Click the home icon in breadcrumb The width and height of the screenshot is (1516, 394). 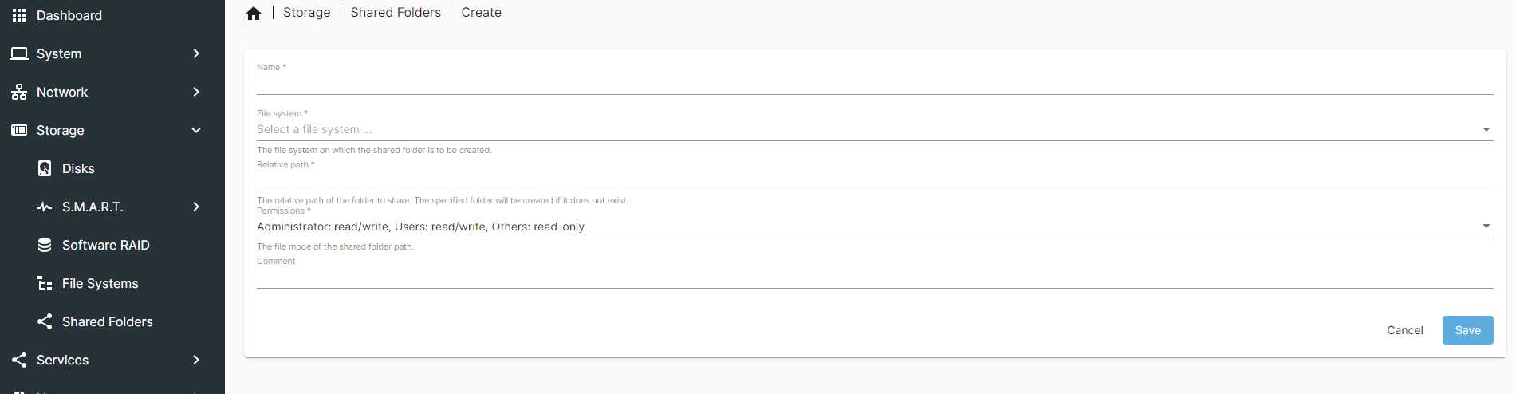[x=254, y=13]
